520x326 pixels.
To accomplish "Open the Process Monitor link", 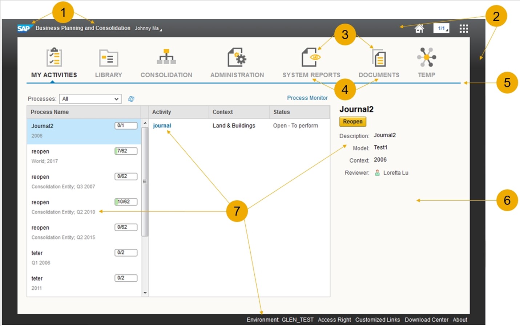I will [x=307, y=98].
